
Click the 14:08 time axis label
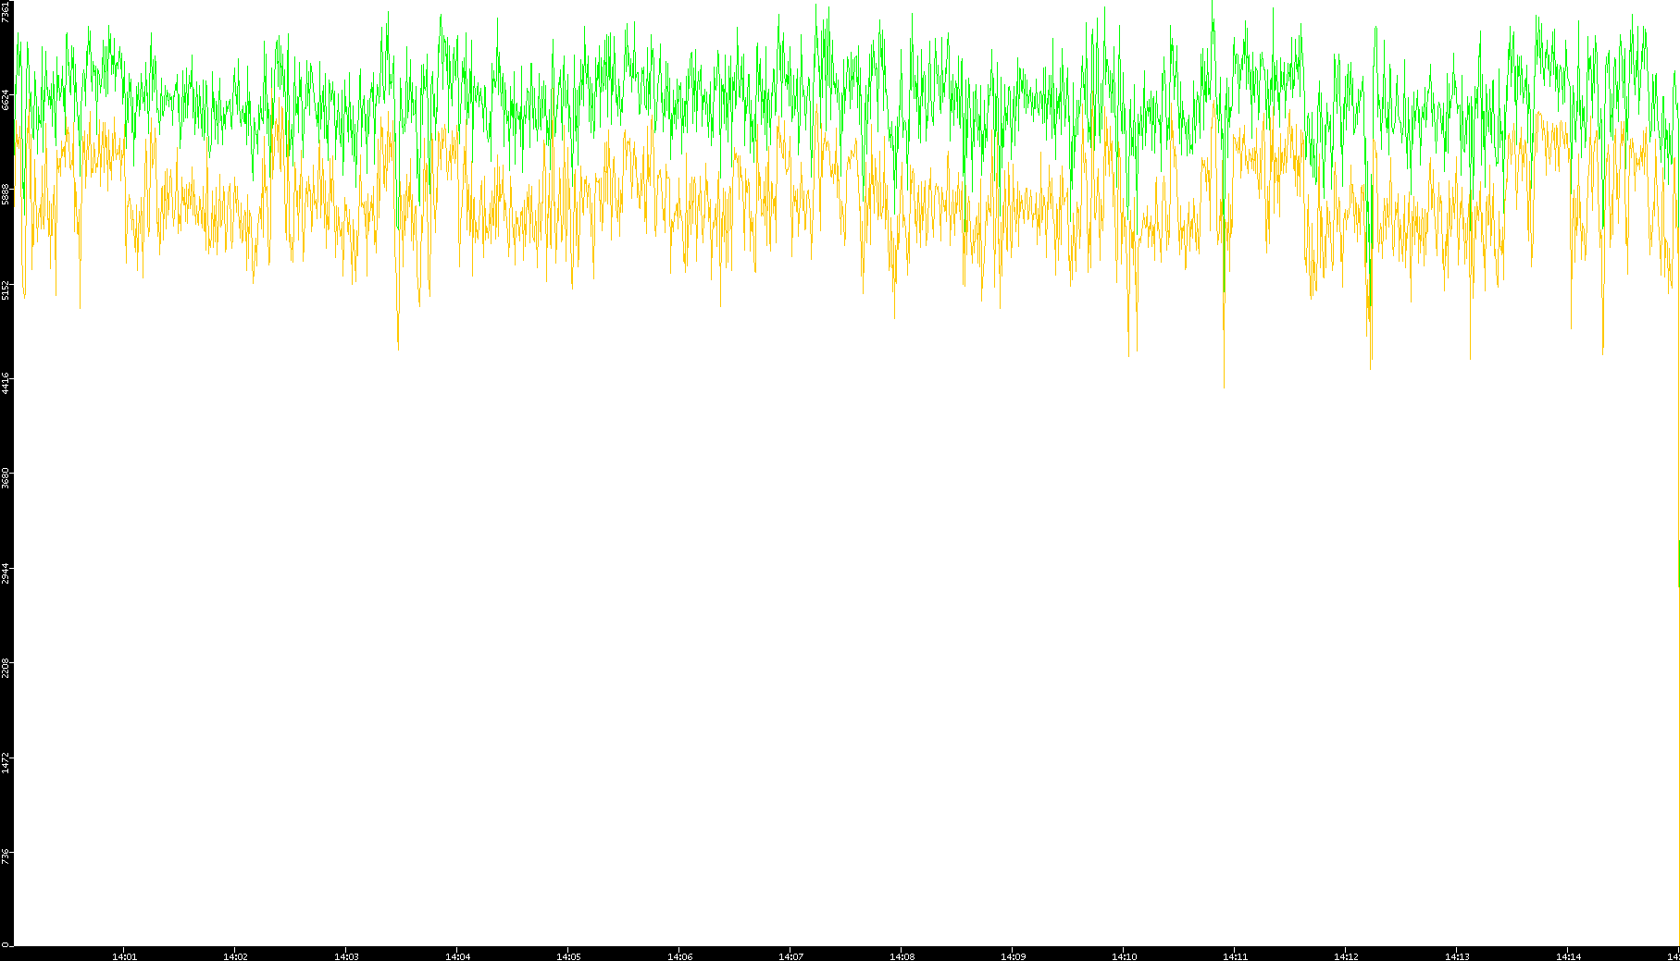coord(902,956)
